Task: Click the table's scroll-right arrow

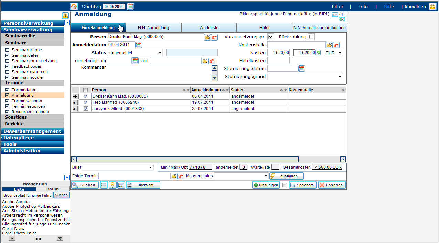Action: tap(343, 159)
